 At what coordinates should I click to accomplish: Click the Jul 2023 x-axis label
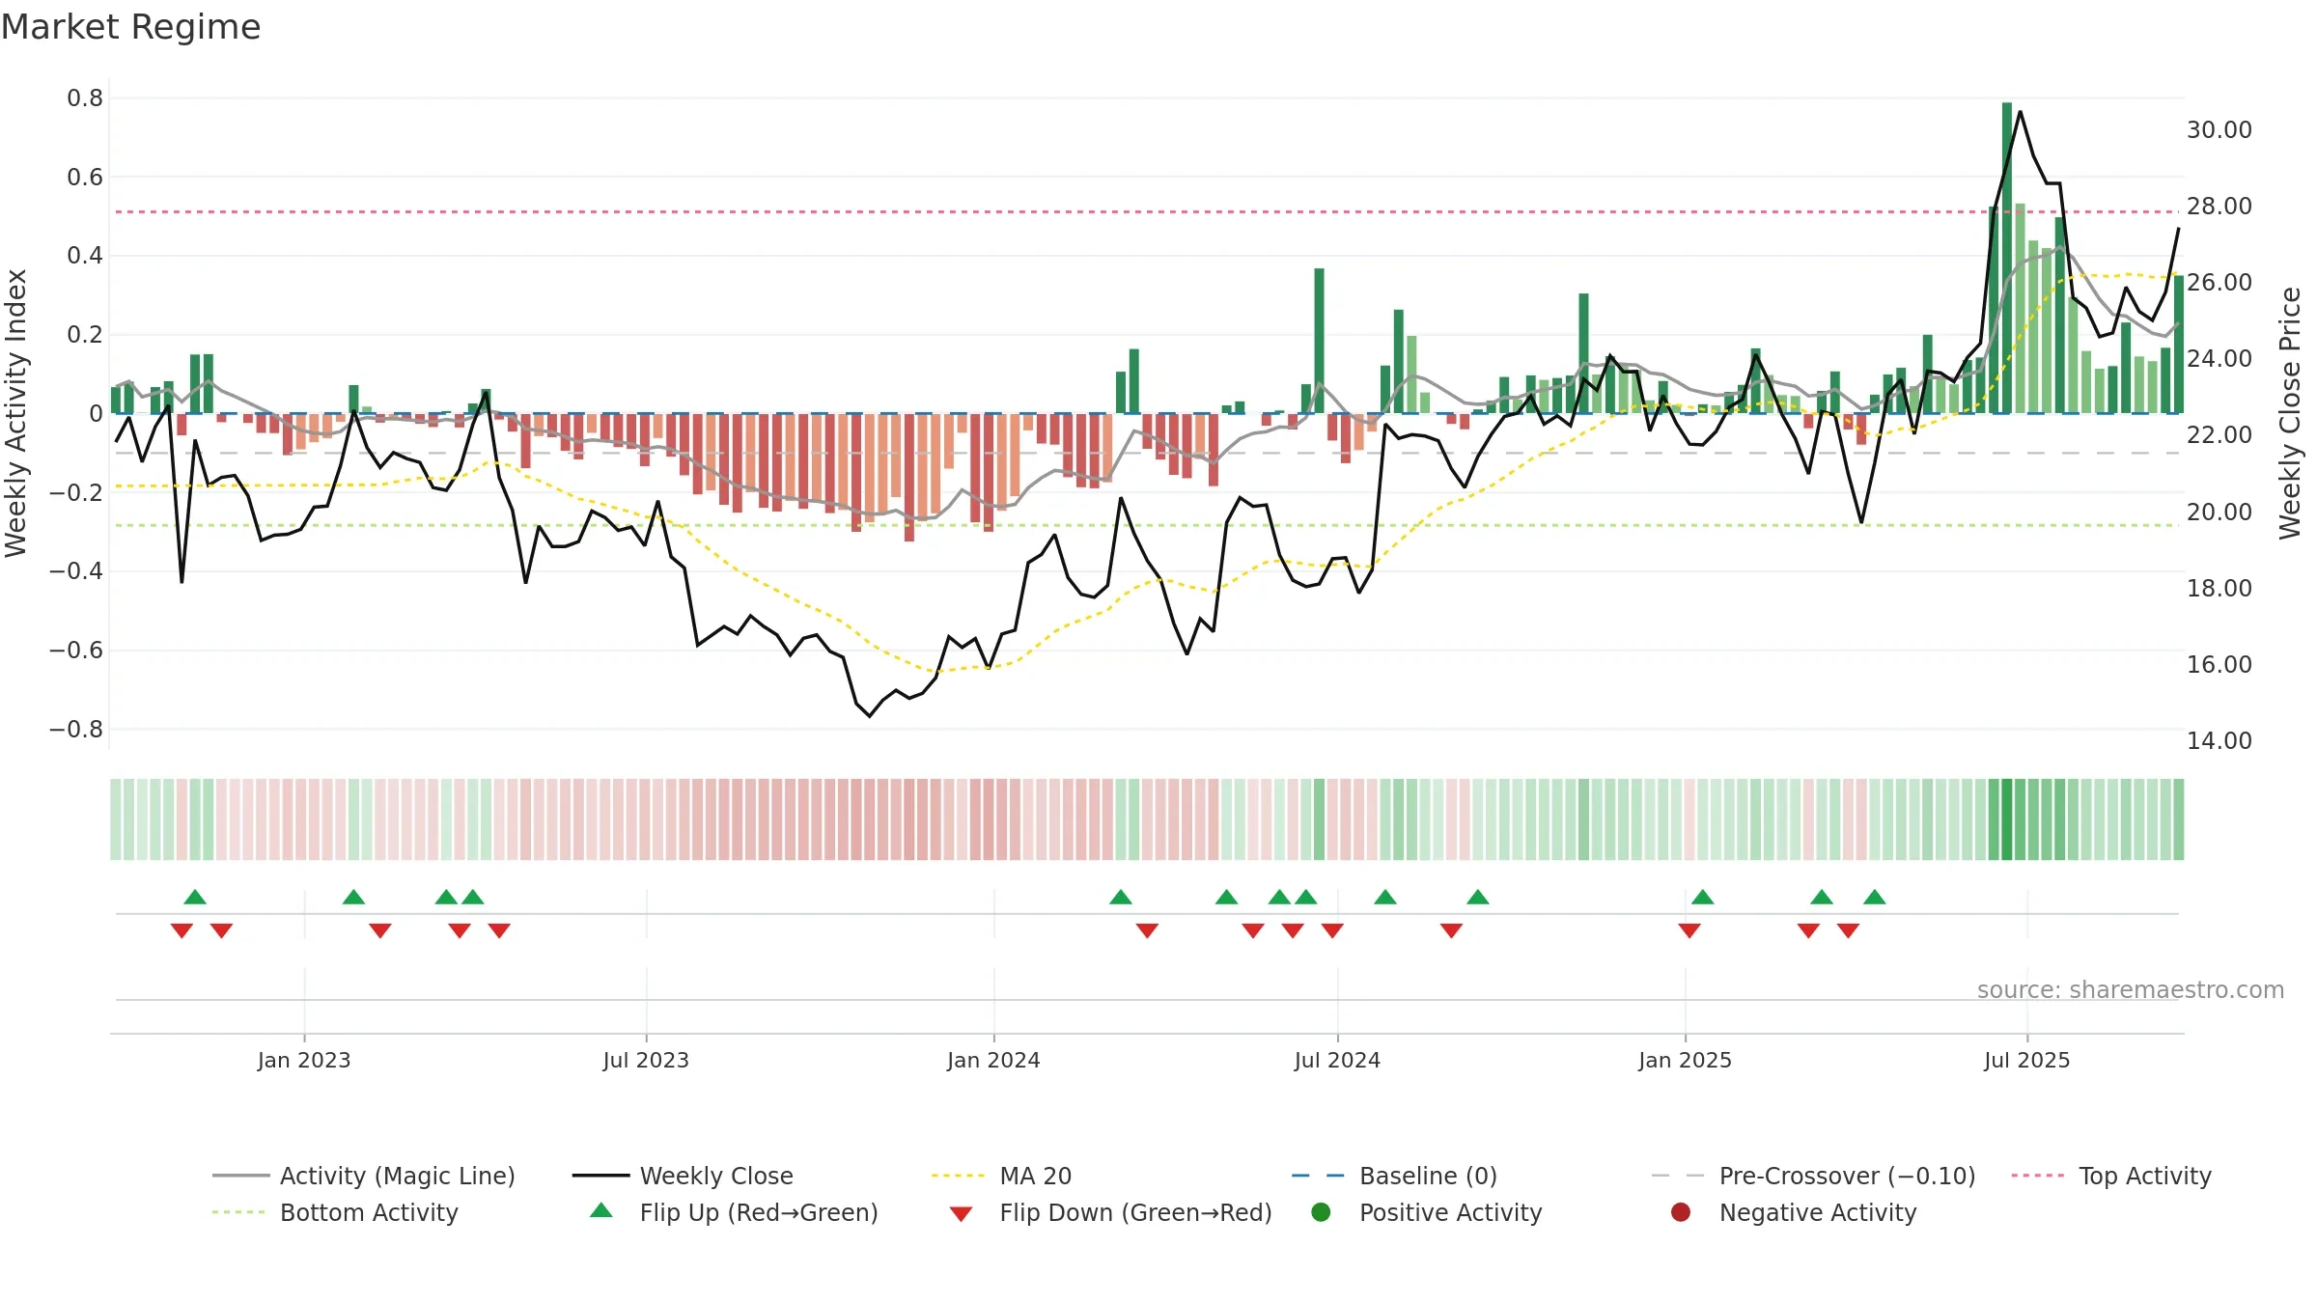coord(646,1060)
